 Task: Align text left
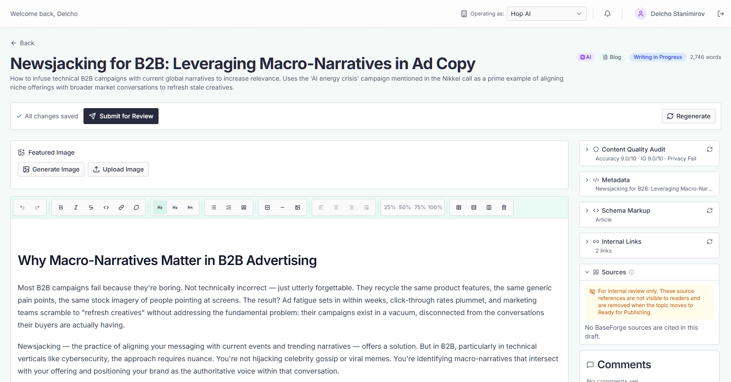pyautogui.click(x=321, y=207)
